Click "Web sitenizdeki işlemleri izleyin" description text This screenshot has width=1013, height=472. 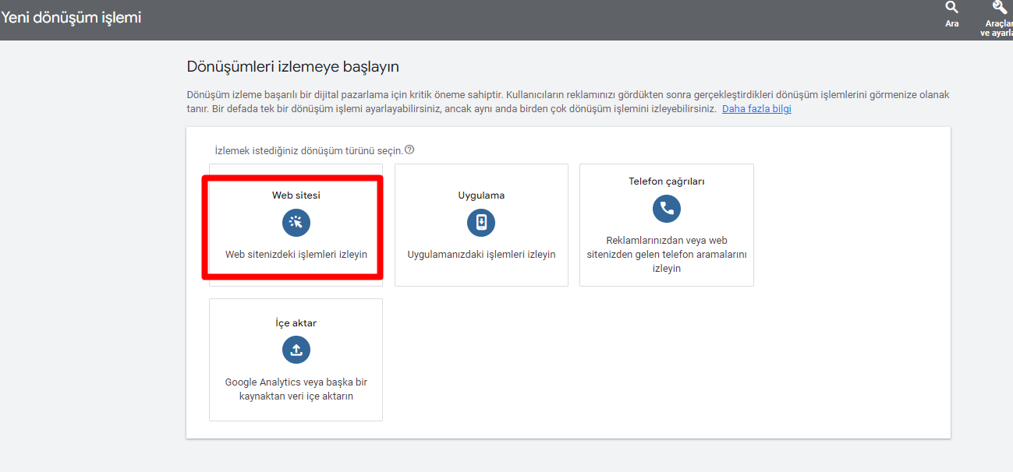[296, 254]
